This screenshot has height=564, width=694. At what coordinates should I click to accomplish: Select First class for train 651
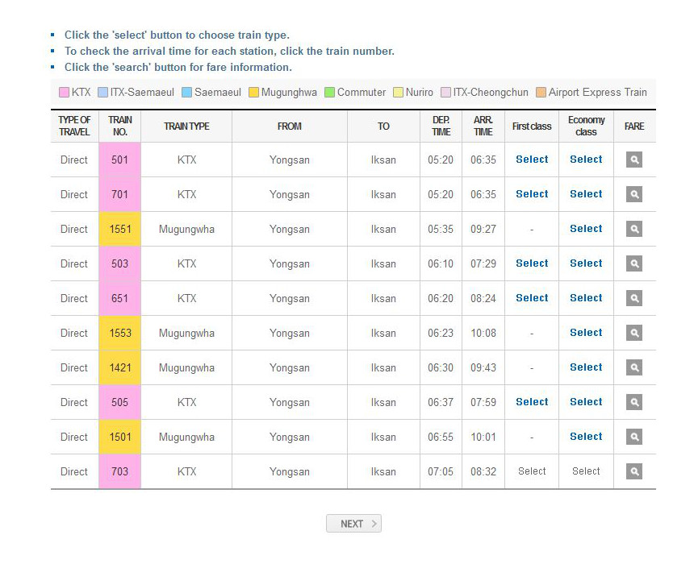532,298
